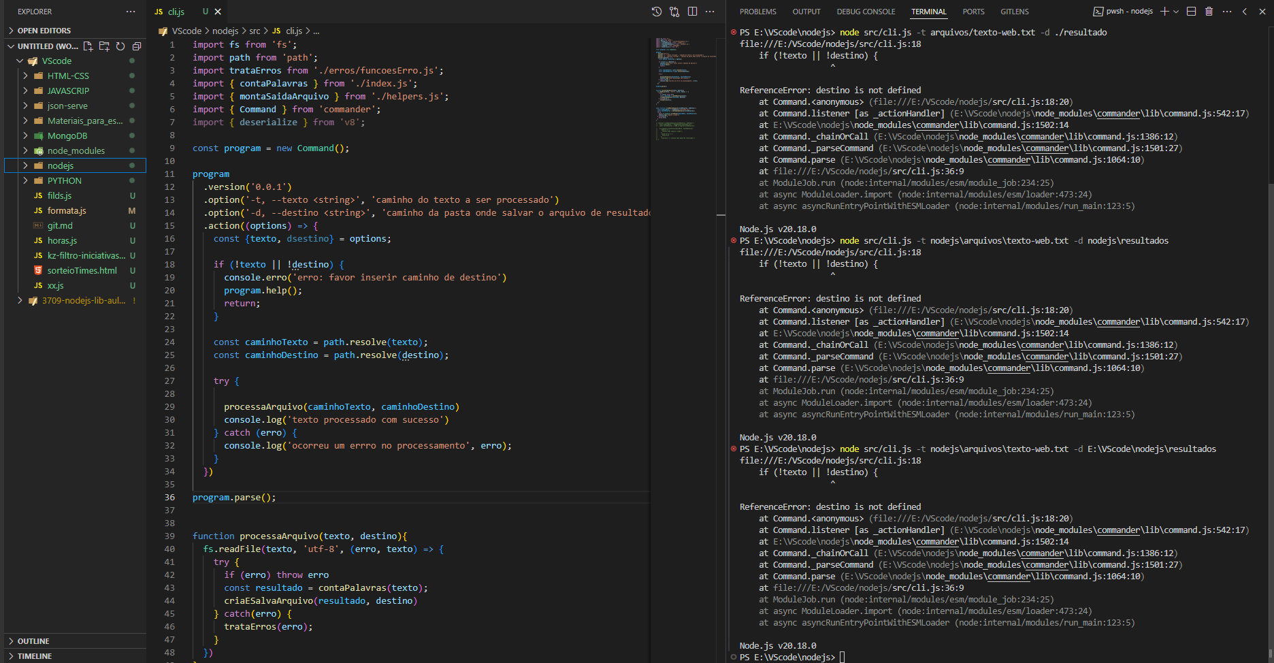Click the New File icon in workspace header
Viewport: 1274px width, 663px height.
point(88,46)
